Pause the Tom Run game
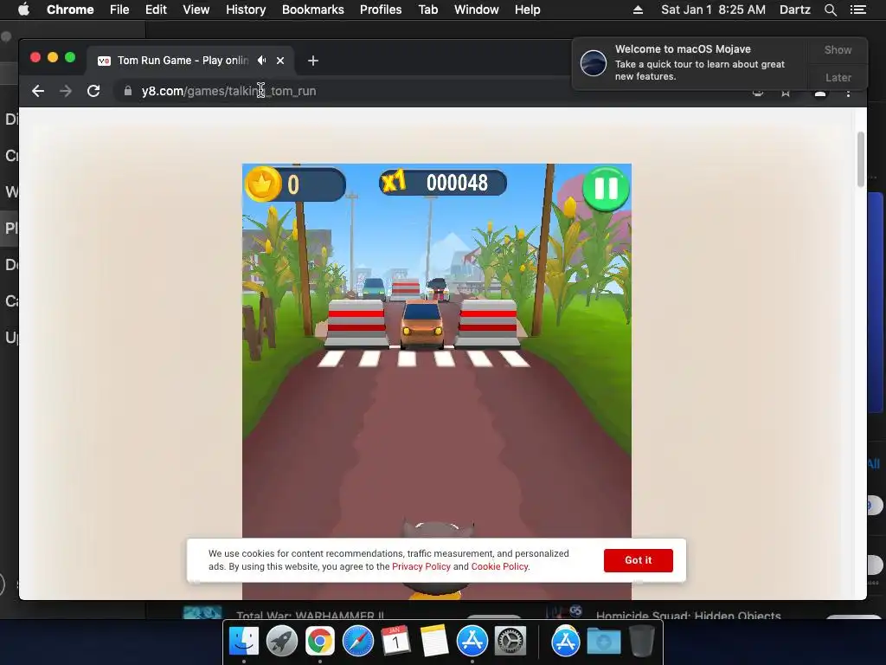 pyautogui.click(x=606, y=189)
